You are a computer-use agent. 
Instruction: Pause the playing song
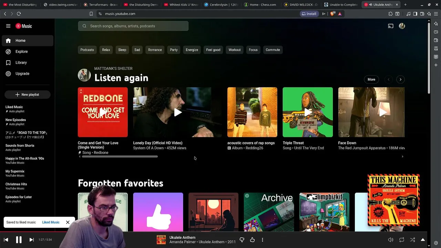click(x=19, y=240)
